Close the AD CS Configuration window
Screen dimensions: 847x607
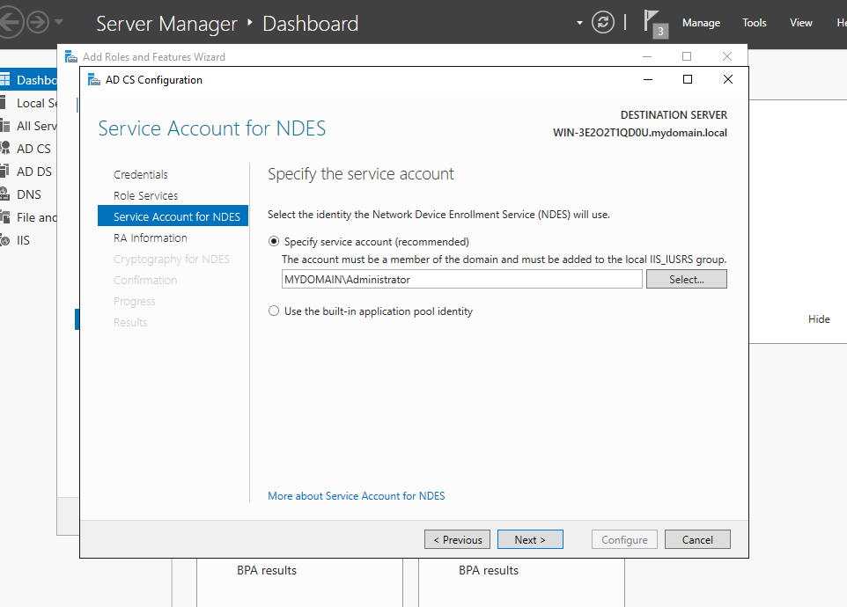pyautogui.click(x=727, y=79)
